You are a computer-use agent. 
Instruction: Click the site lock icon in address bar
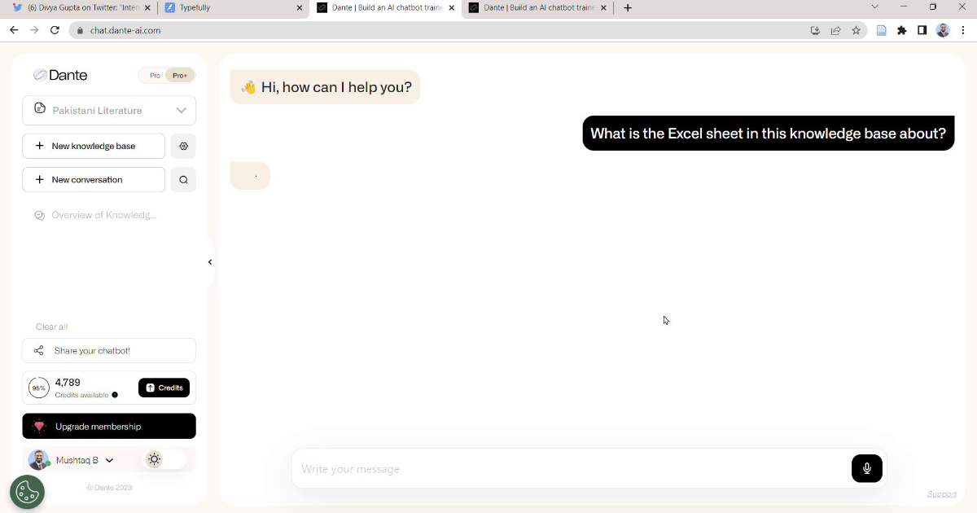(x=80, y=30)
